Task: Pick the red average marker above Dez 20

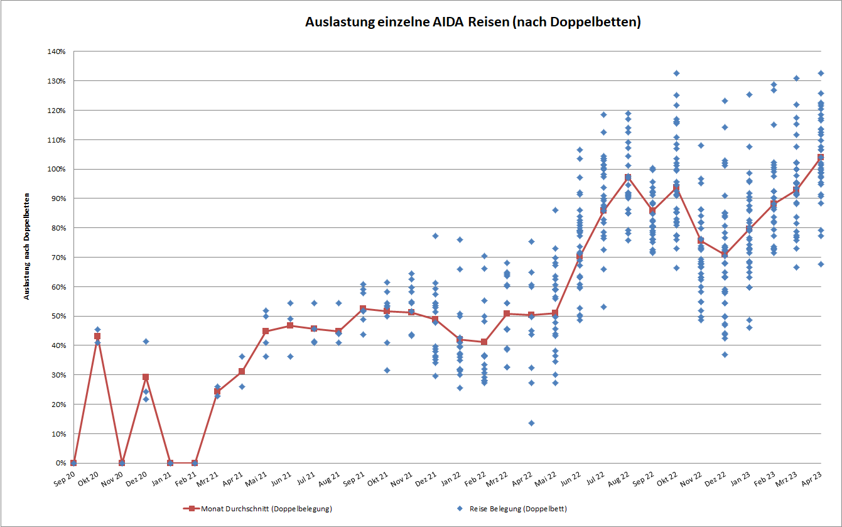Action: (146, 378)
